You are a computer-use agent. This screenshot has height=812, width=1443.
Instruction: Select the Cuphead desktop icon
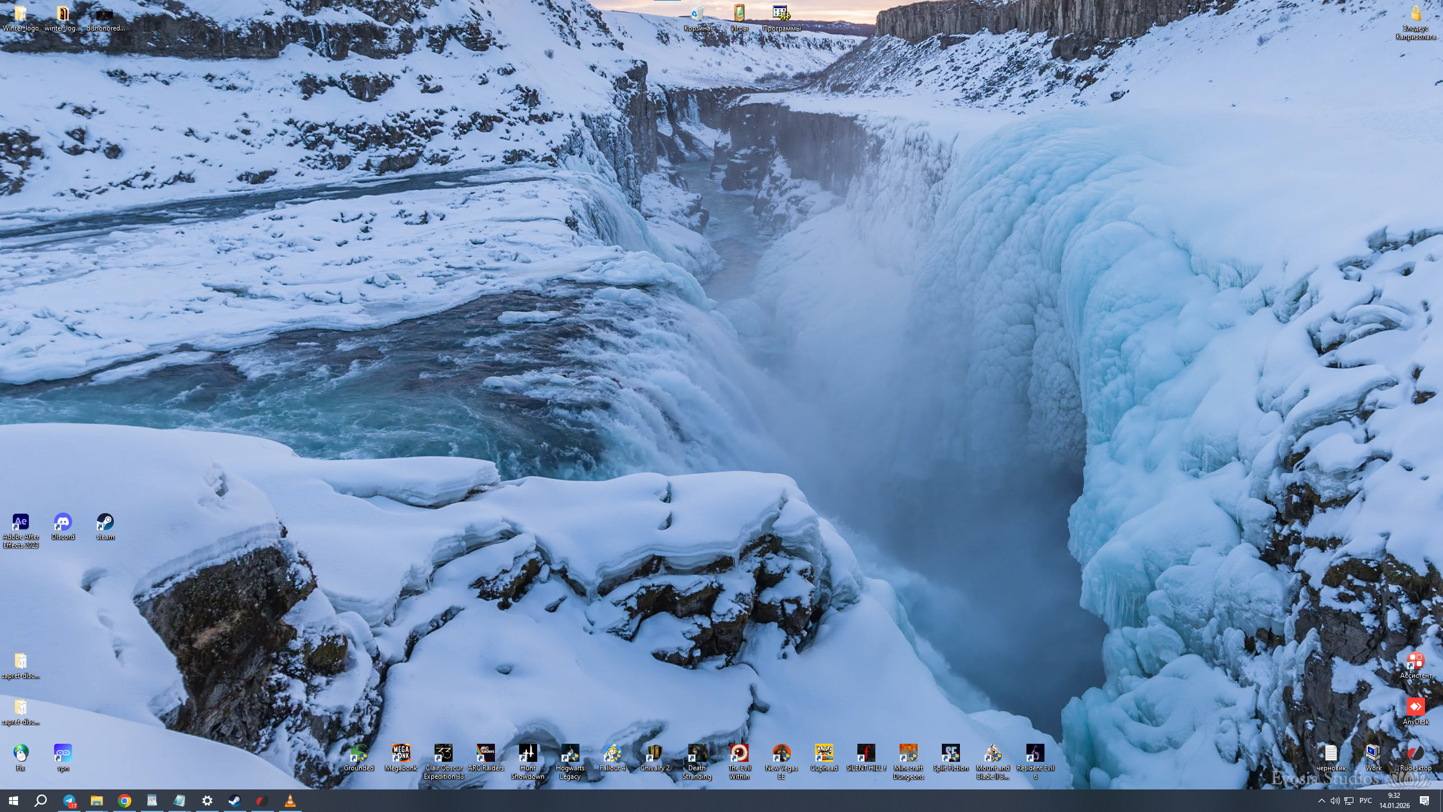click(x=824, y=754)
